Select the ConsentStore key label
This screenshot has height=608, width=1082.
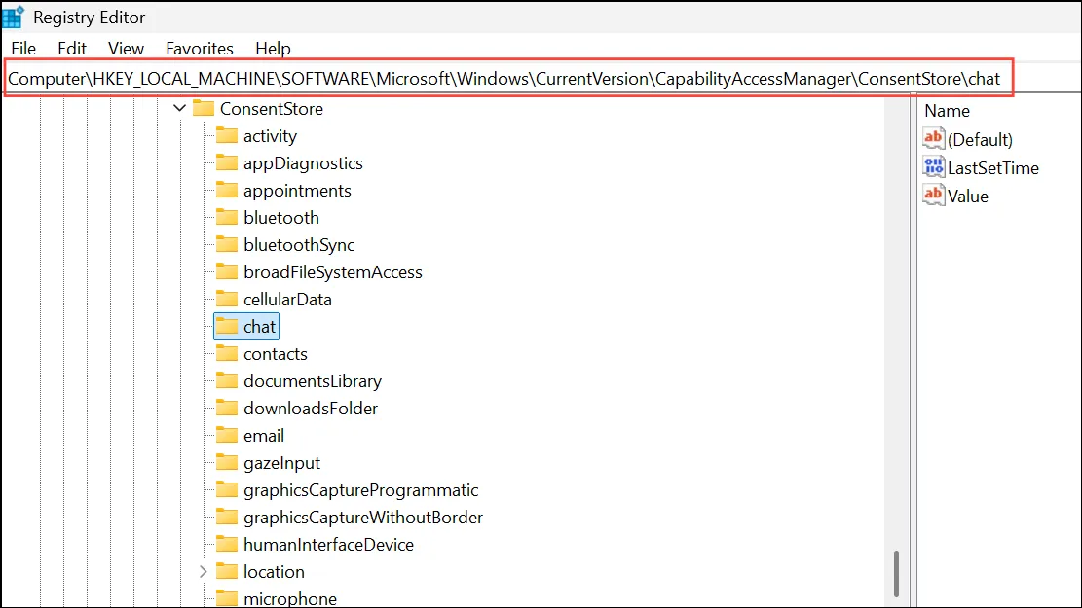271,109
